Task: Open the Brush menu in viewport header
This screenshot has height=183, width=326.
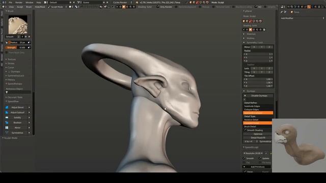Action: (x=29, y=7)
